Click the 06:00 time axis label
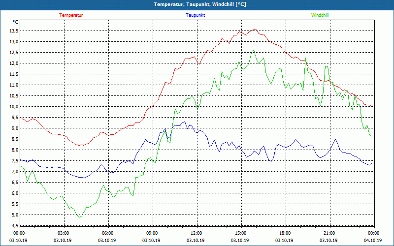The width and height of the screenshot is (394, 246). point(107,233)
